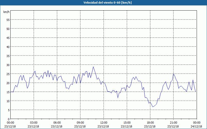Image resolution: width=207 pixels, height=129 pixels.
Task: Click the 03:00 time label on x-axis
Action: pyautogui.click(x=34, y=123)
